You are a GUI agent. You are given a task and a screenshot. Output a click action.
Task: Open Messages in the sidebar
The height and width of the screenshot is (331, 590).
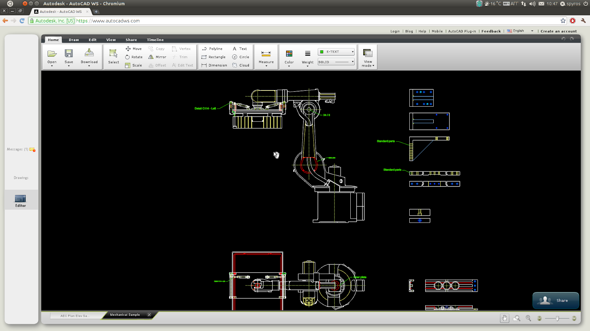pyautogui.click(x=21, y=149)
